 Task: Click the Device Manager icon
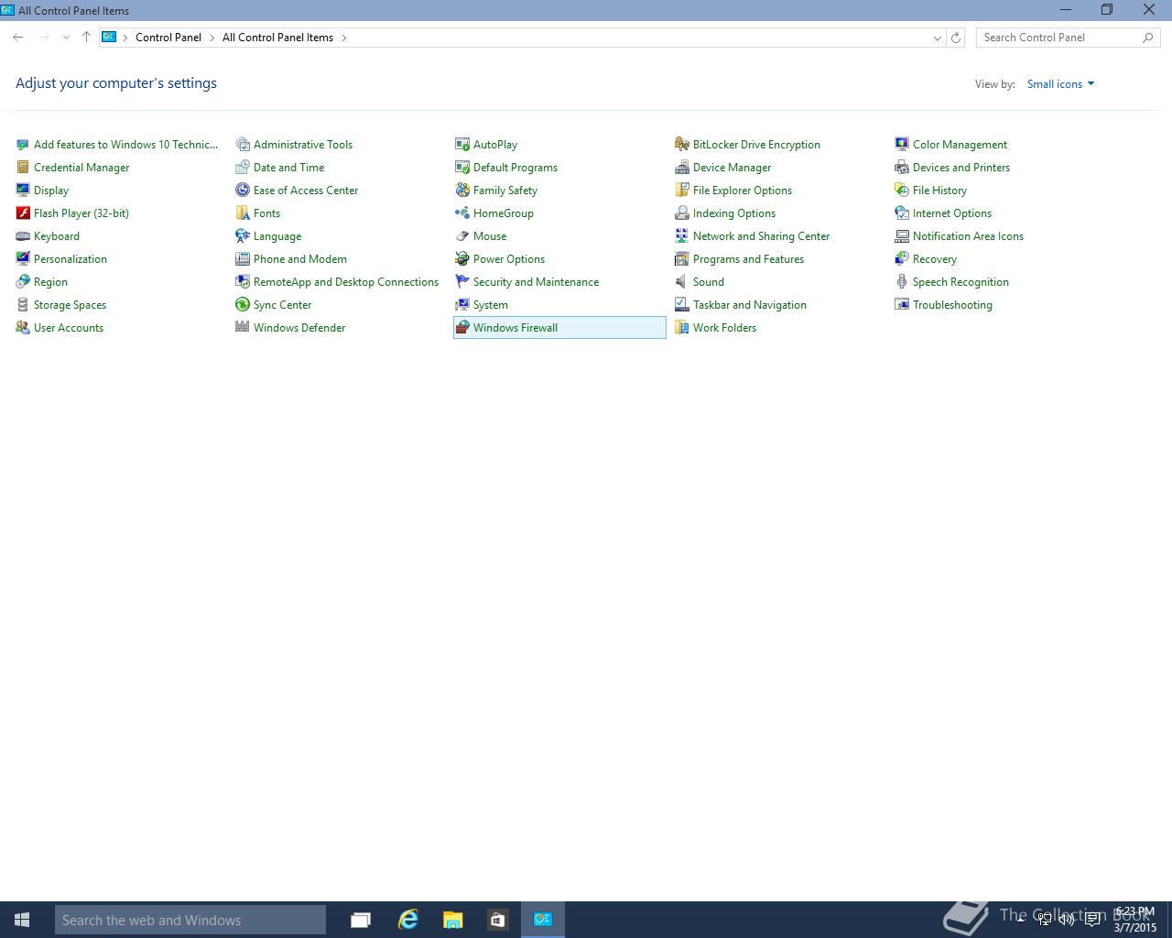pyautogui.click(x=682, y=168)
